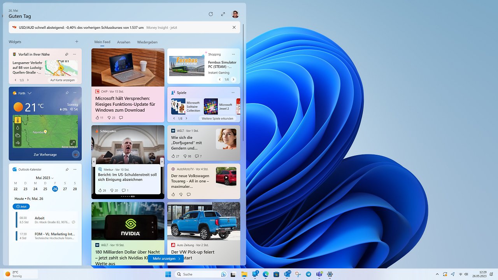
Task: Click Weitere Spiele erkunden button
Action: (217, 118)
